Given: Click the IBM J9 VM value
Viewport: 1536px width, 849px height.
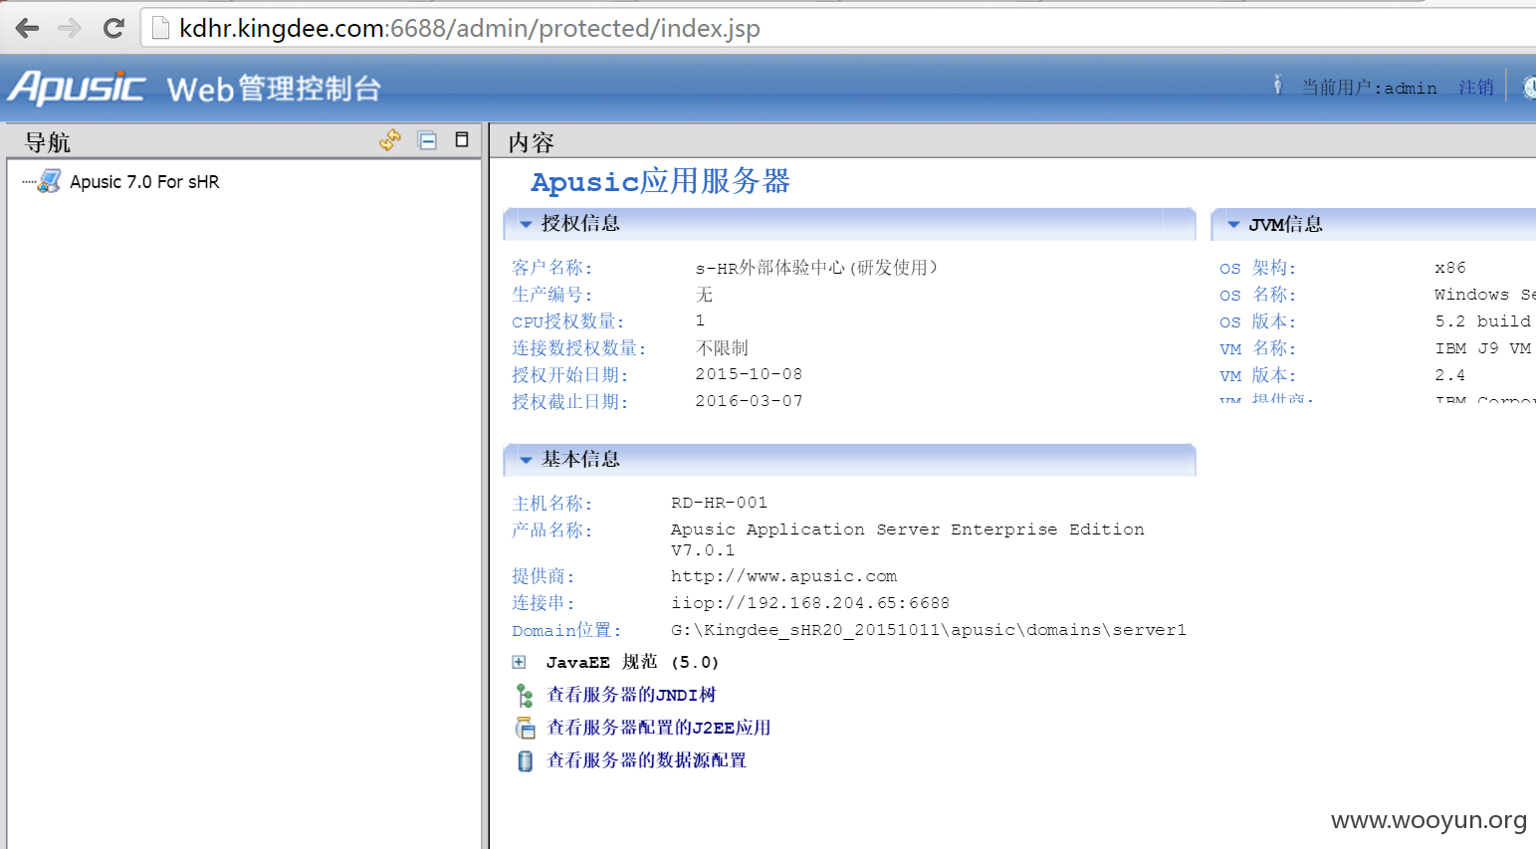Looking at the screenshot, I should click(1482, 348).
